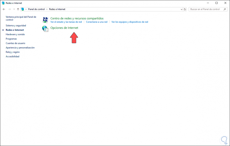Screen dimensions: 230x146
Task: Click the Back navigation arrow
Action: (x=4, y=9)
